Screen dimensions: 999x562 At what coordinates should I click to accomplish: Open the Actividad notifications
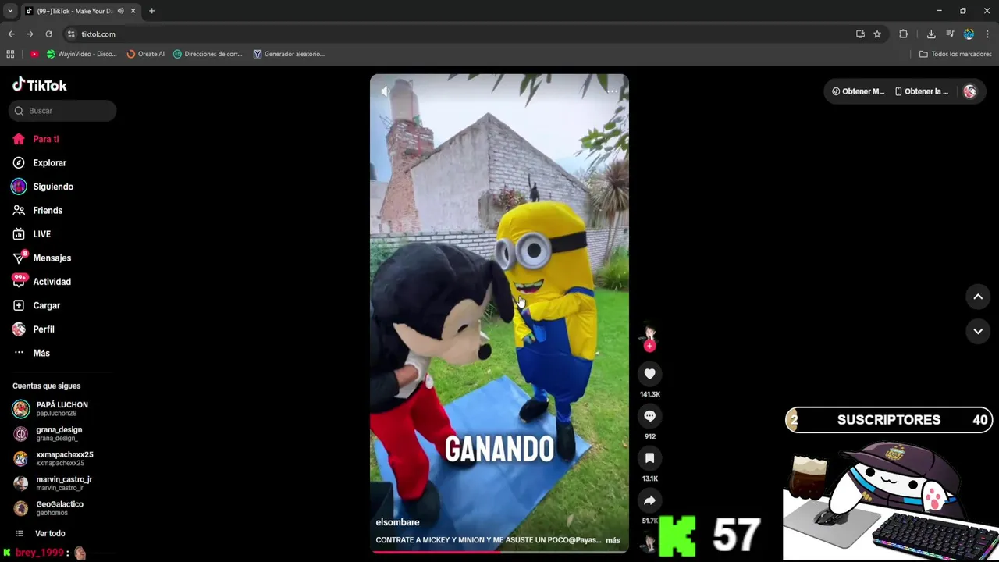41,282
